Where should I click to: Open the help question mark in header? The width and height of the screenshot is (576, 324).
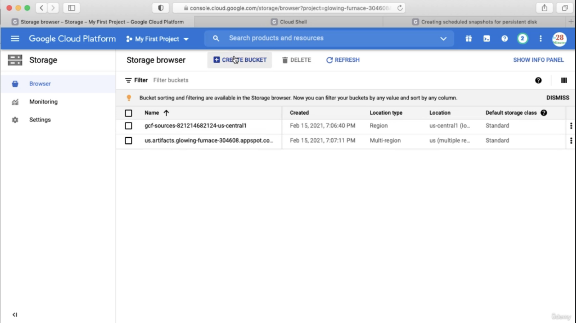pos(505,39)
